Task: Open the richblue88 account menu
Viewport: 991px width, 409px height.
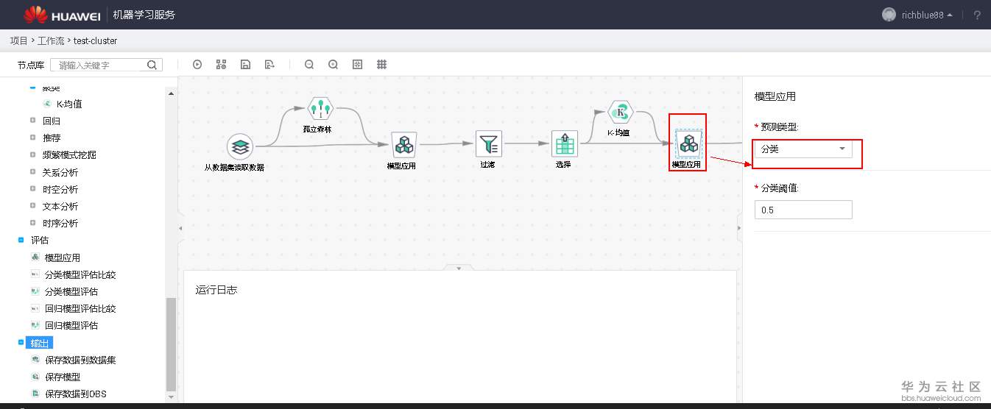Action: (926, 15)
